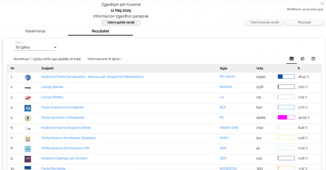The image size is (326, 170).
Task: Click the PS sigla link
Action: point(222,118)
